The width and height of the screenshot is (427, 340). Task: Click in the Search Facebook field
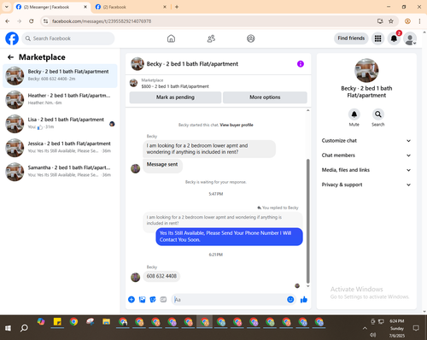tap(68, 38)
